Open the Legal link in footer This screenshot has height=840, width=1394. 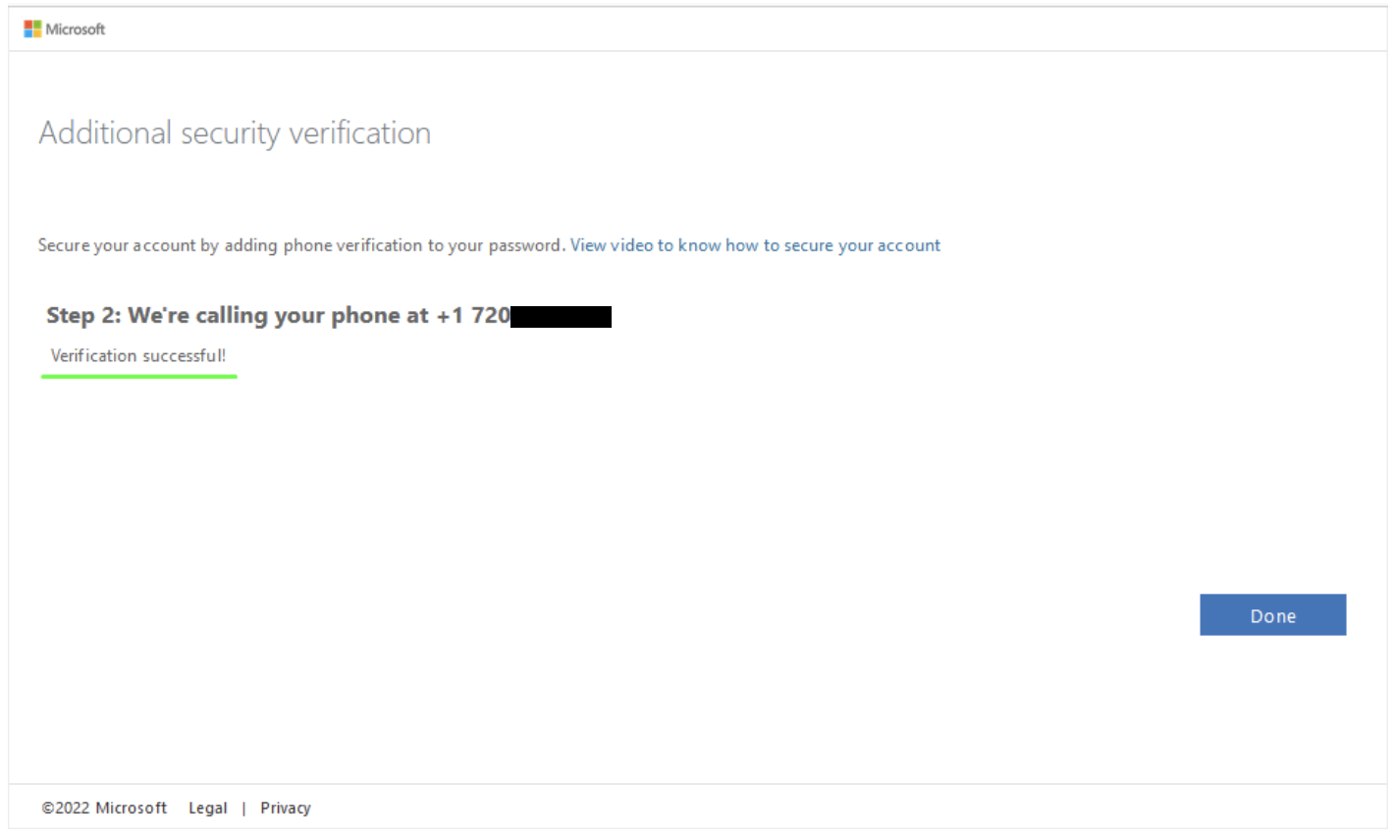point(207,808)
